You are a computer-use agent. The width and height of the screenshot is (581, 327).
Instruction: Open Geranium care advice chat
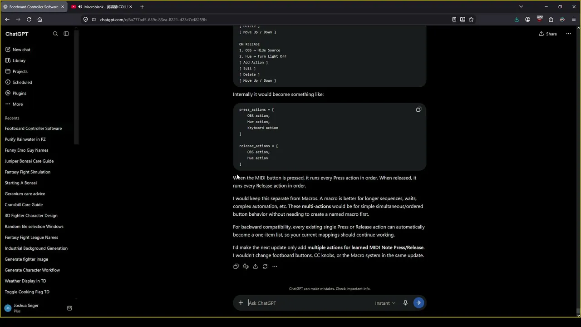coord(25,194)
